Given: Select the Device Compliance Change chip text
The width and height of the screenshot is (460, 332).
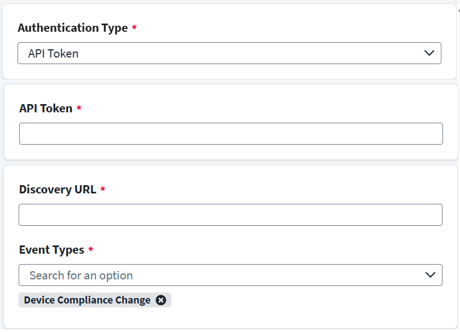Looking at the screenshot, I should (87, 300).
